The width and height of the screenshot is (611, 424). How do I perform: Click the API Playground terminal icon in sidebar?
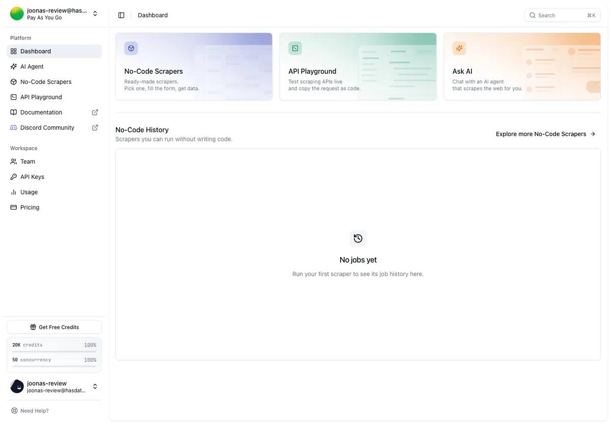[14, 97]
